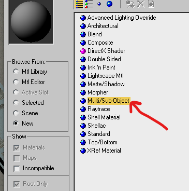Select Mtl Editor radio button
The height and width of the screenshot is (191, 189).
point(16,82)
